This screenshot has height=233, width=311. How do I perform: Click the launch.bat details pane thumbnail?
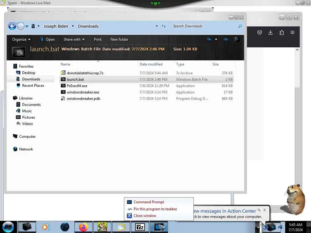(19, 52)
